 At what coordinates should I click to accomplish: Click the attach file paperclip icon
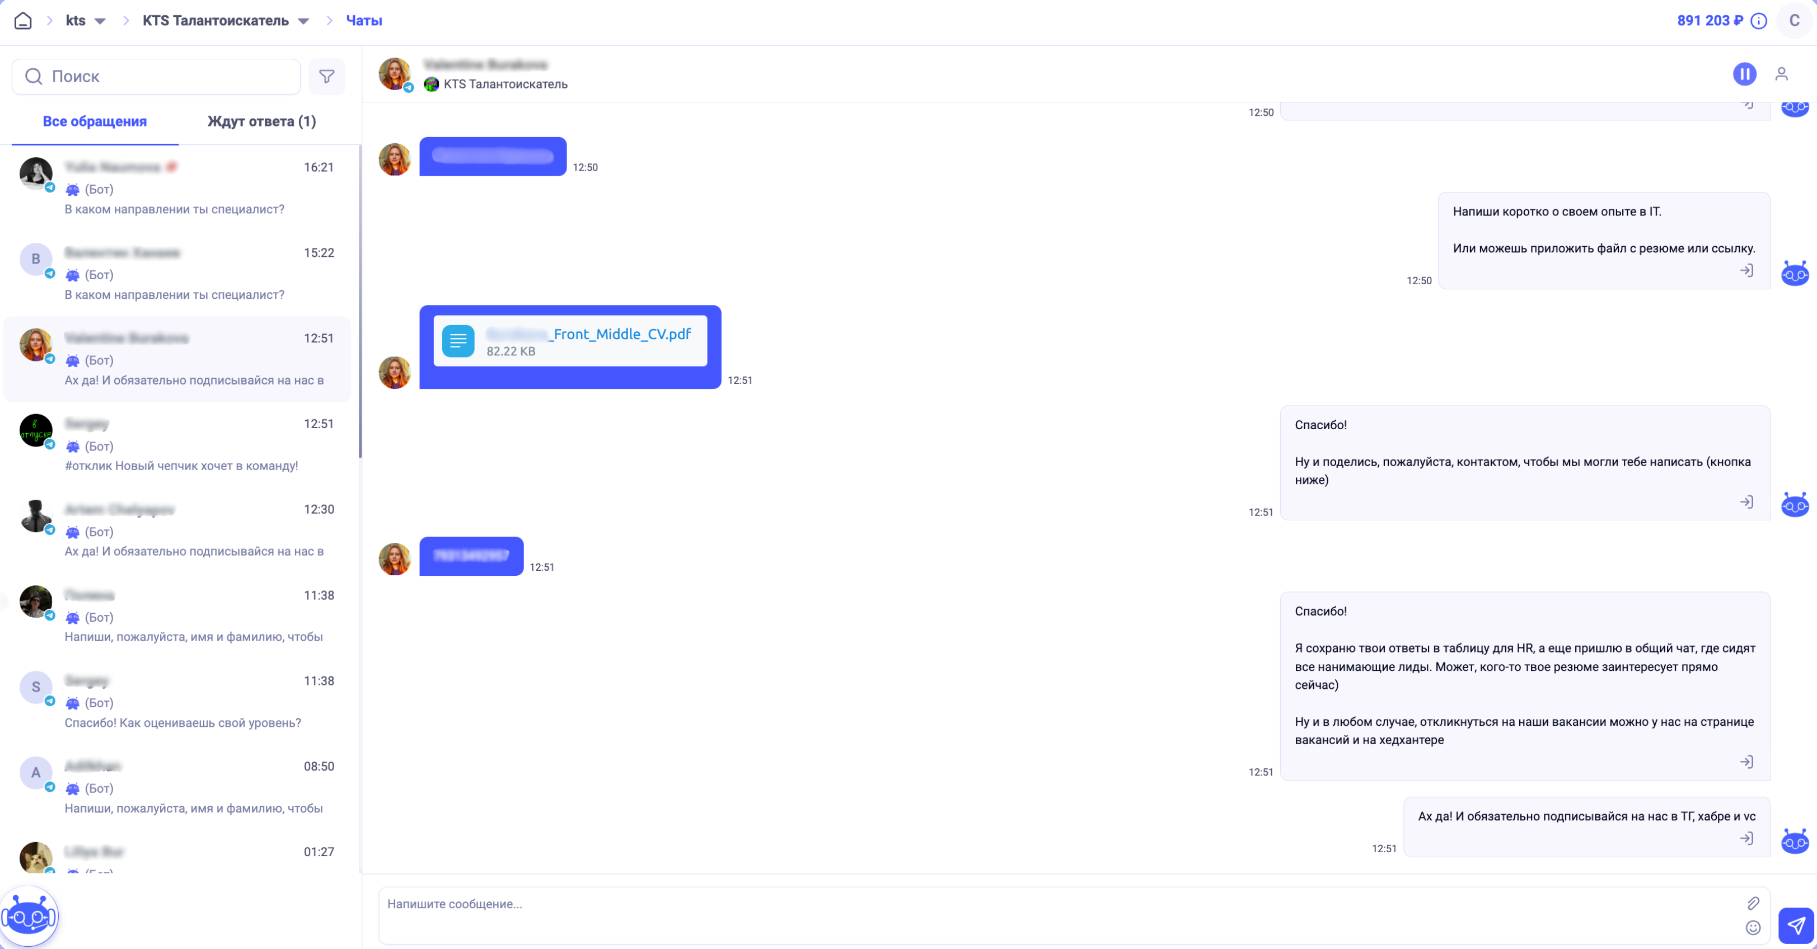[1753, 903]
